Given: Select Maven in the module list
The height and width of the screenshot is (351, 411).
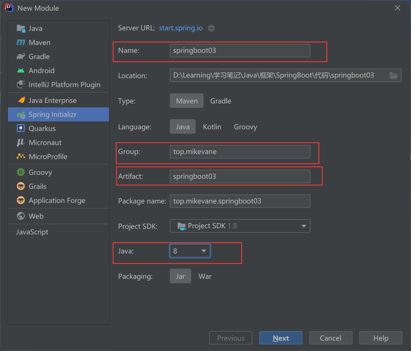Looking at the screenshot, I should (x=58, y=42).
